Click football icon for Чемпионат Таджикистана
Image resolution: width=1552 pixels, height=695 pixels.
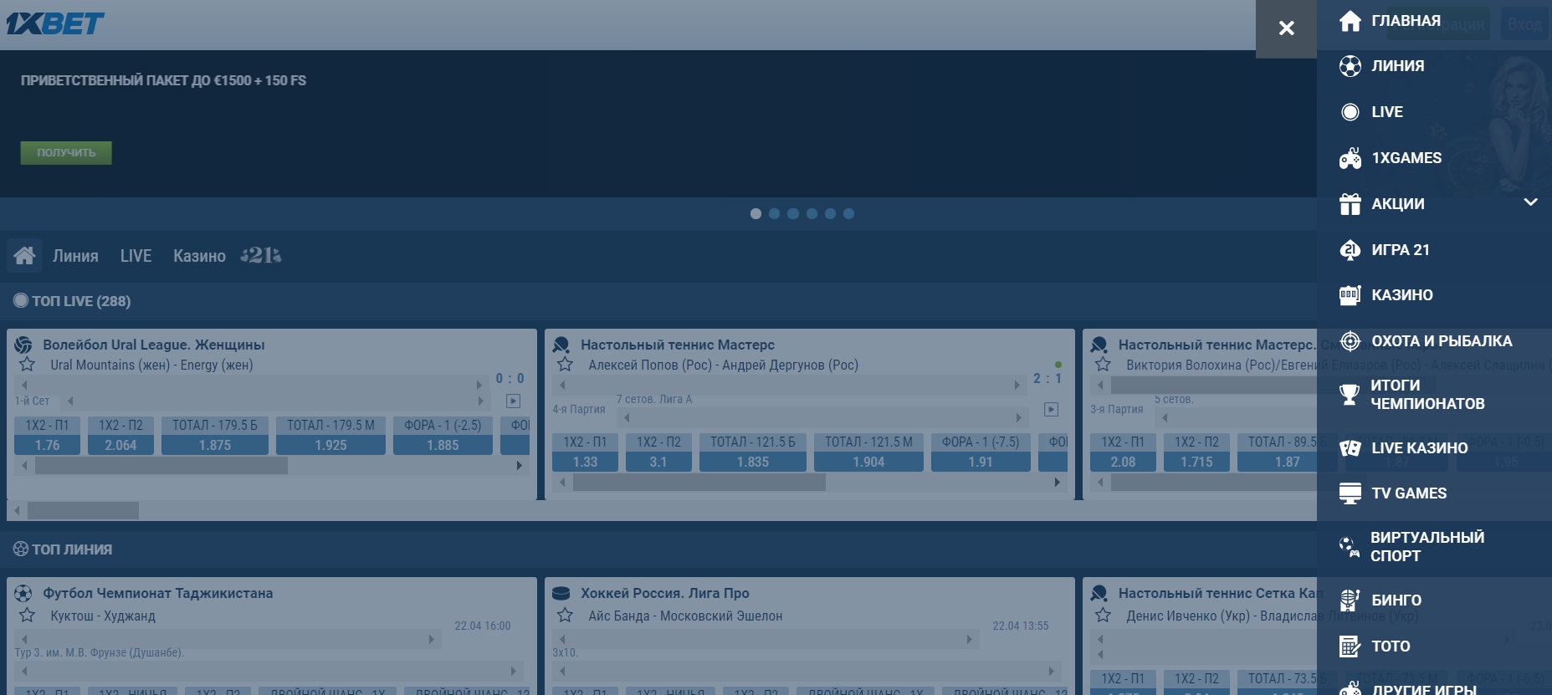point(23,593)
